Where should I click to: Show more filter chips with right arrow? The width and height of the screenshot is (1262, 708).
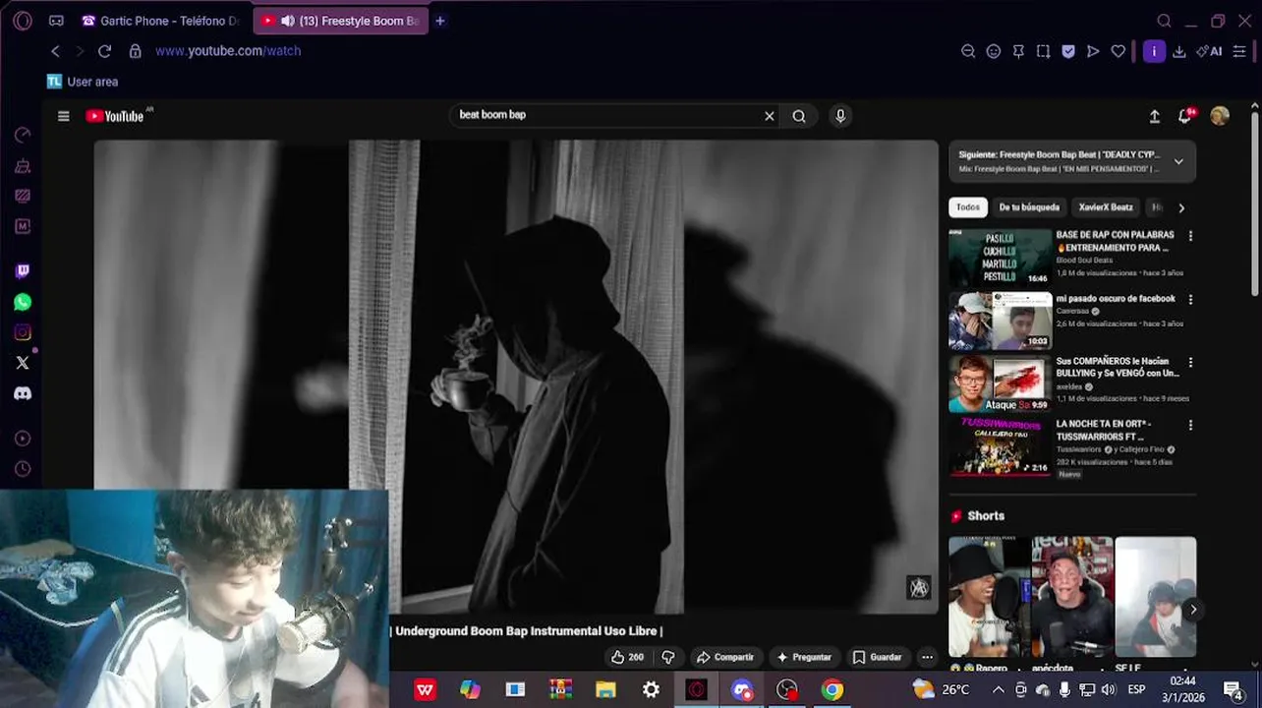1181,207
